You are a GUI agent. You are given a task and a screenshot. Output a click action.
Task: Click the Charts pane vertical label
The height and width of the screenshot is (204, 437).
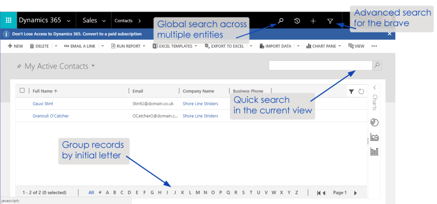pyautogui.click(x=374, y=102)
